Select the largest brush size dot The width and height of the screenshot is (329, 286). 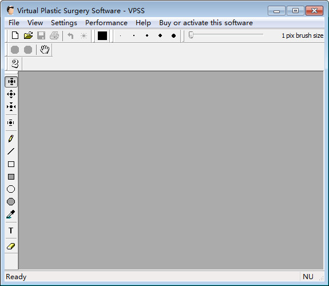tap(173, 35)
